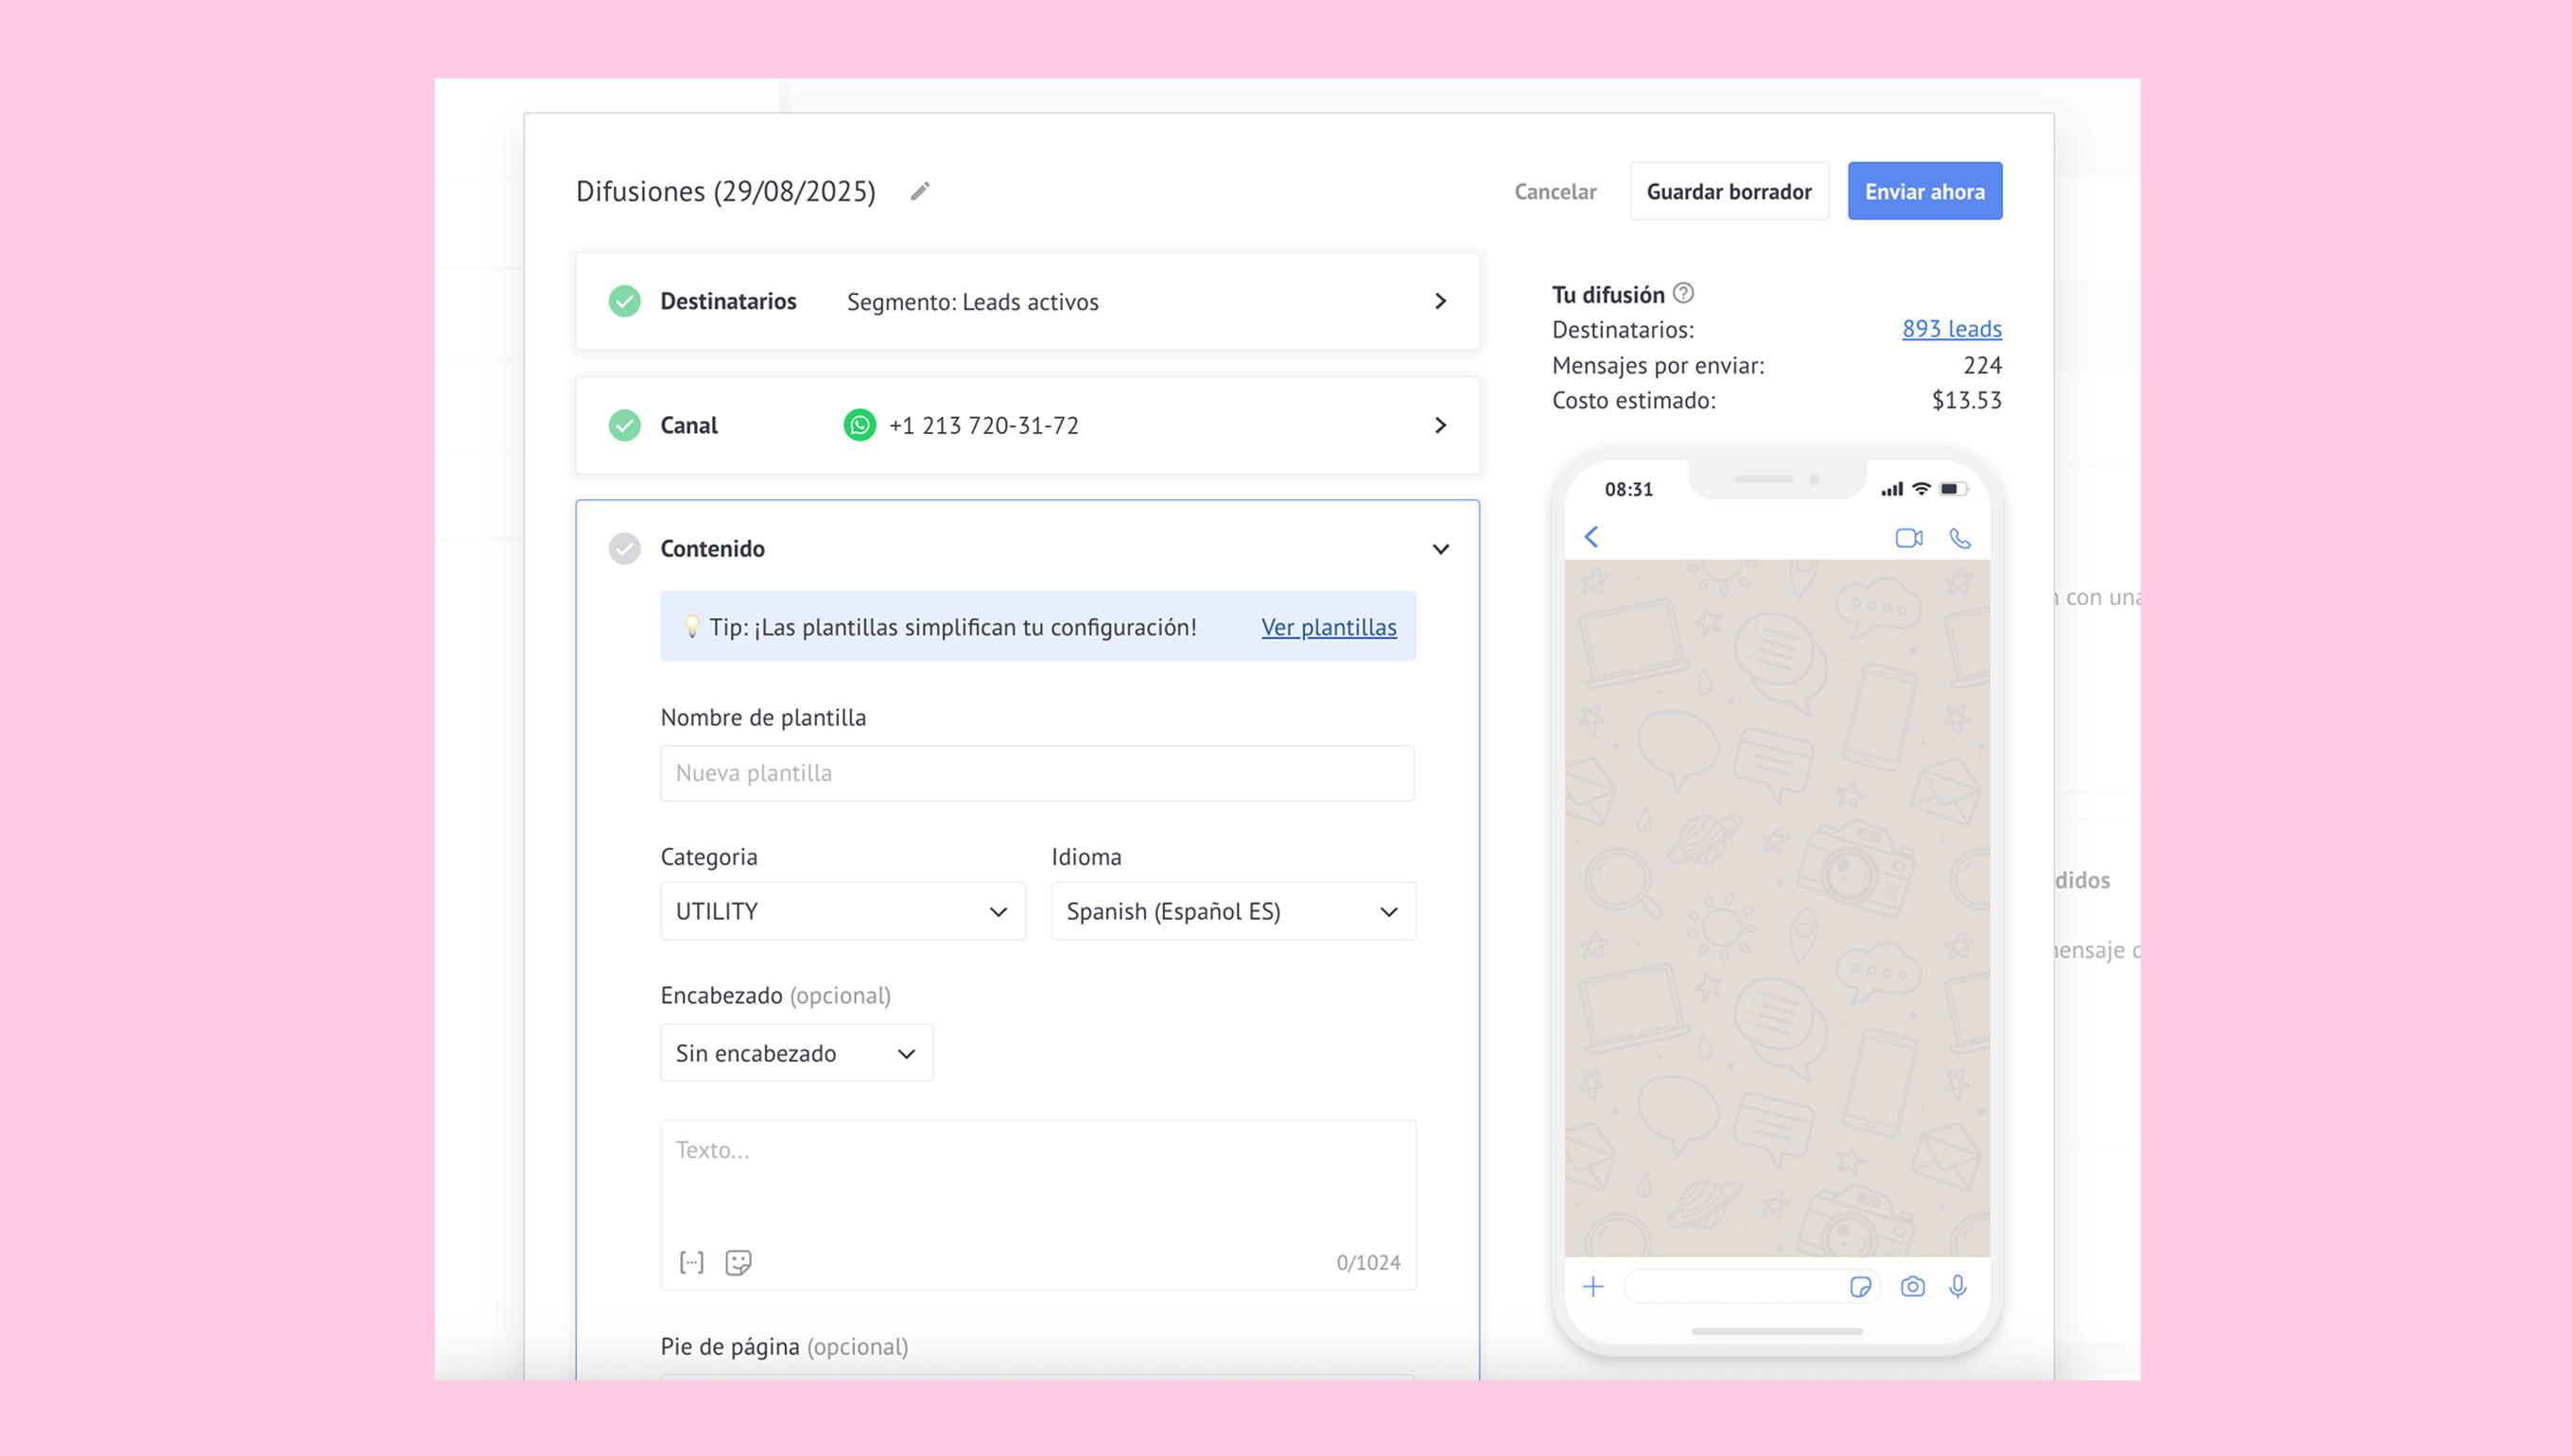Click the plus icon in phone preview
This screenshot has width=2572, height=1456.
pos(1593,1286)
